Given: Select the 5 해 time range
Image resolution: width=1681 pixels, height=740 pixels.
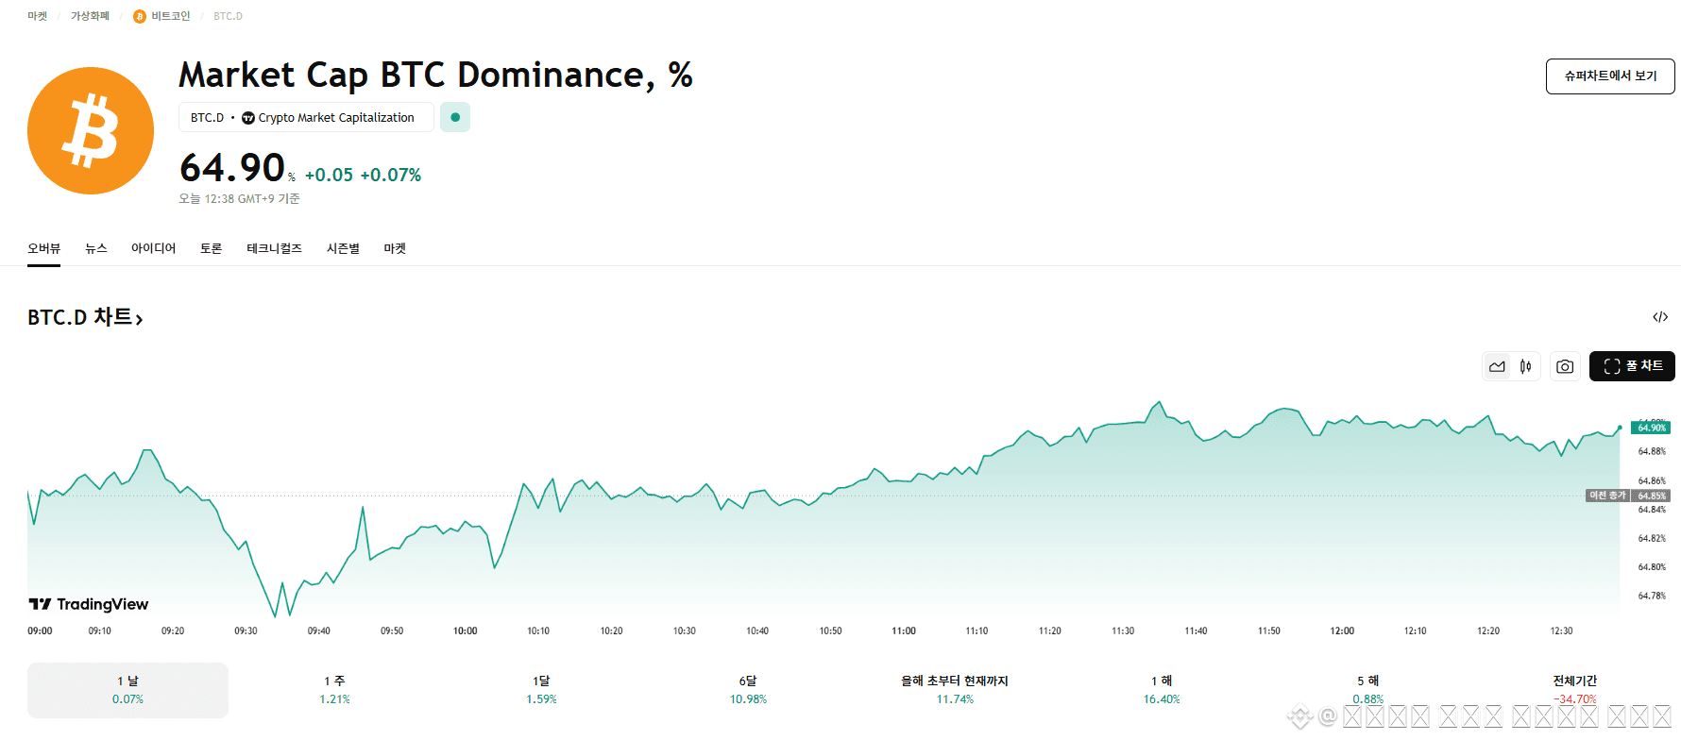Looking at the screenshot, I should [x=1367, y=690].
